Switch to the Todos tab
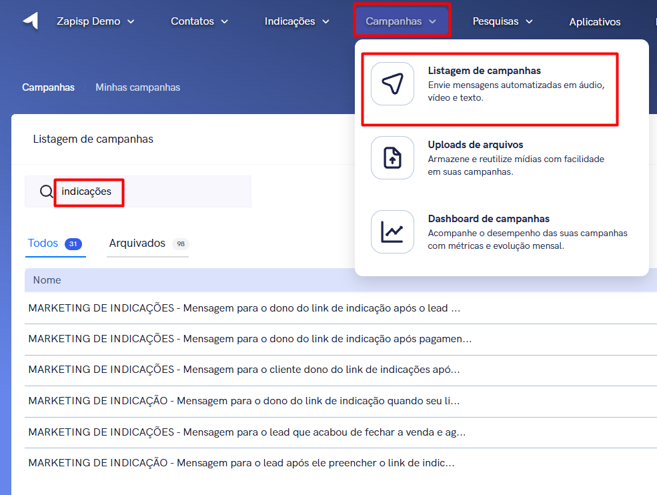The image size is (657, 495). click(x=55, y=243)
